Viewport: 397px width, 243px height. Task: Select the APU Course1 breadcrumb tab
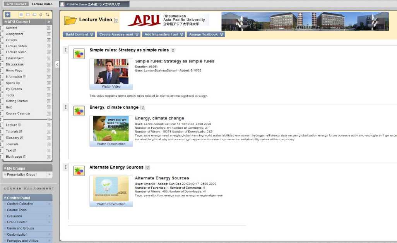pyautogui.click(x=16, y=4)
